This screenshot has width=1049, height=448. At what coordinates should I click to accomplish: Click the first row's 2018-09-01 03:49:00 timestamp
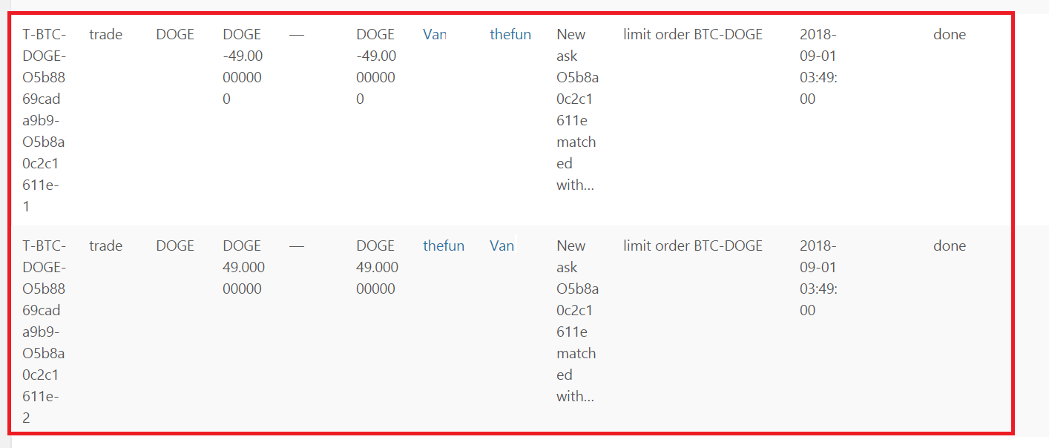[818, 67]
